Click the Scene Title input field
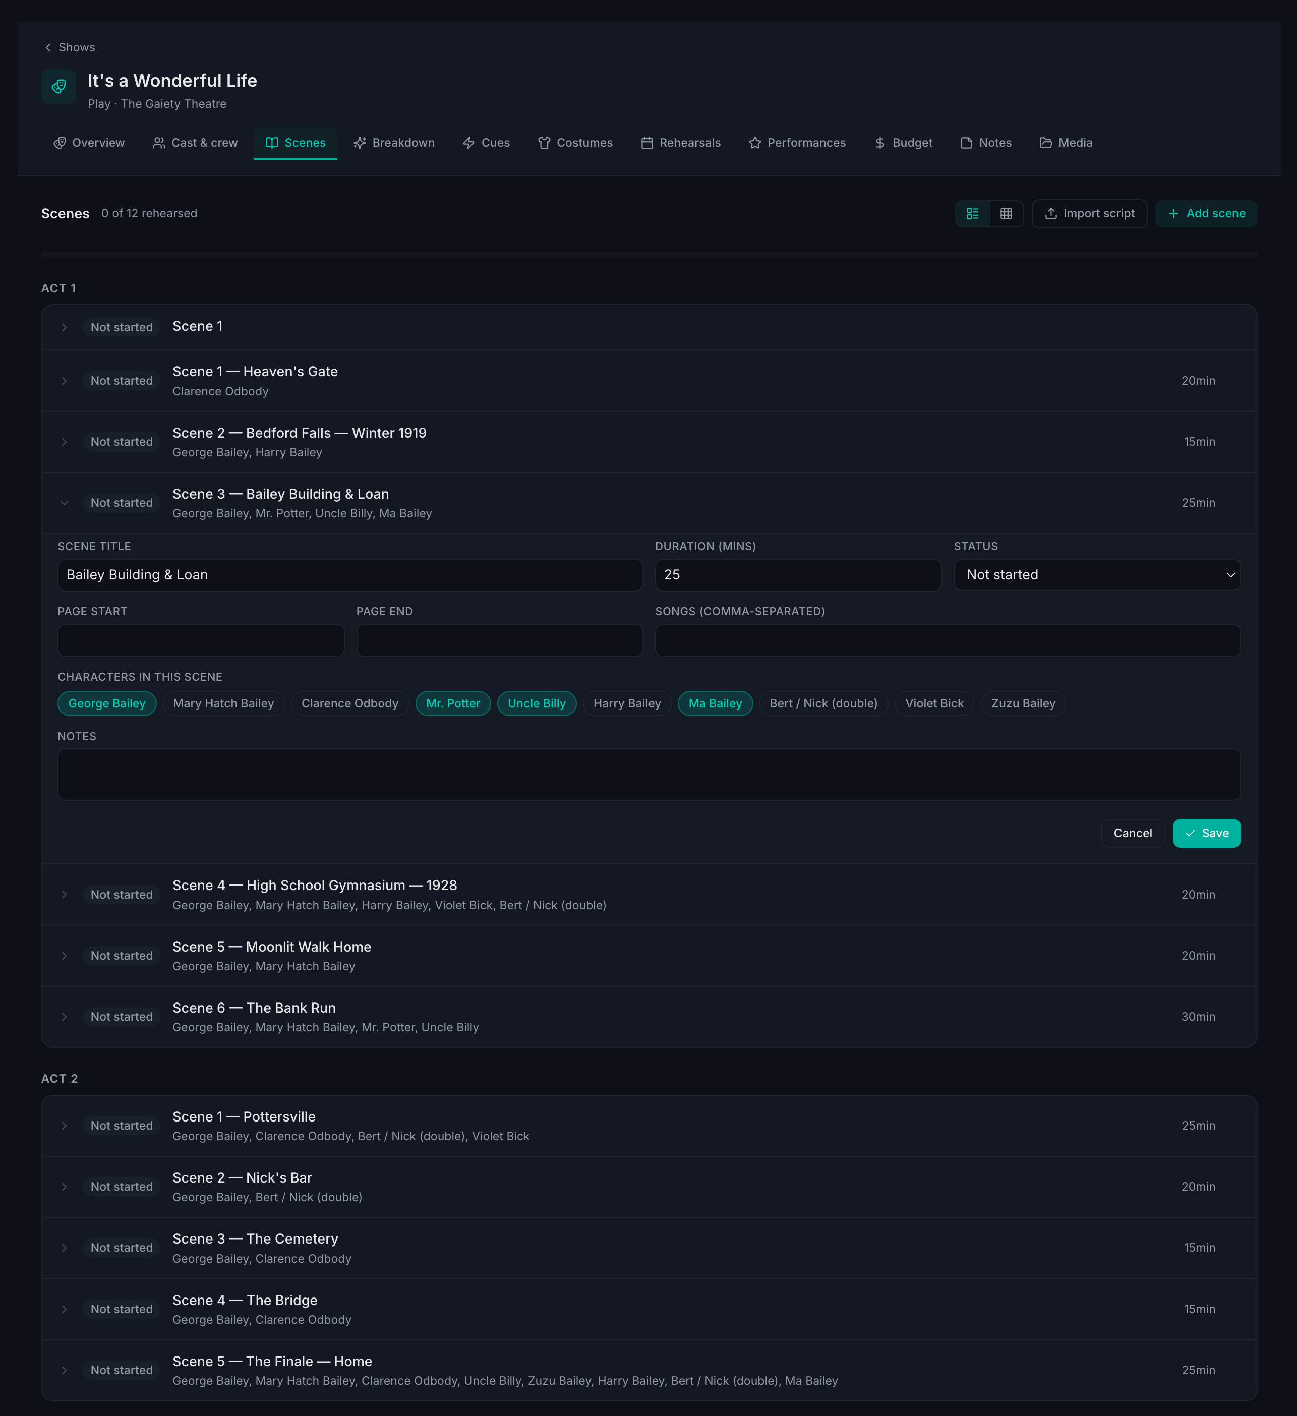The width and height of the screenshot is (1297, 1416). pos(349,574)
